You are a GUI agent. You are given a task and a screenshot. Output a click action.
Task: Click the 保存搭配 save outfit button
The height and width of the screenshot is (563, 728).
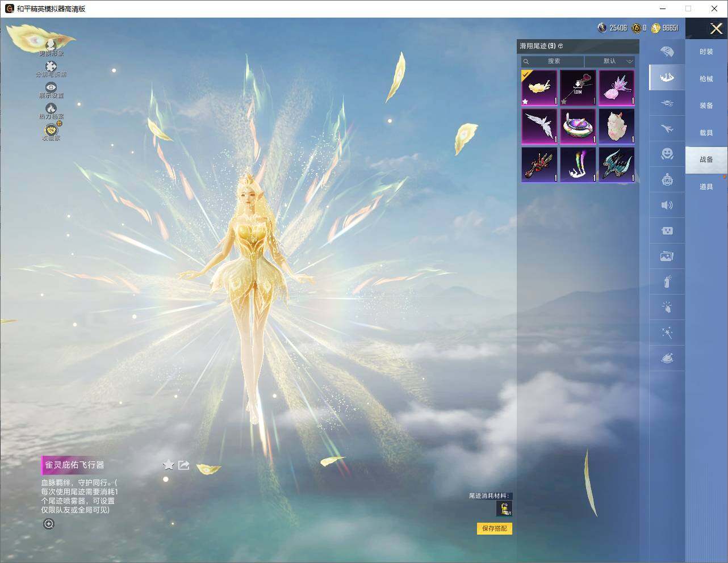[x=495, y=528]
